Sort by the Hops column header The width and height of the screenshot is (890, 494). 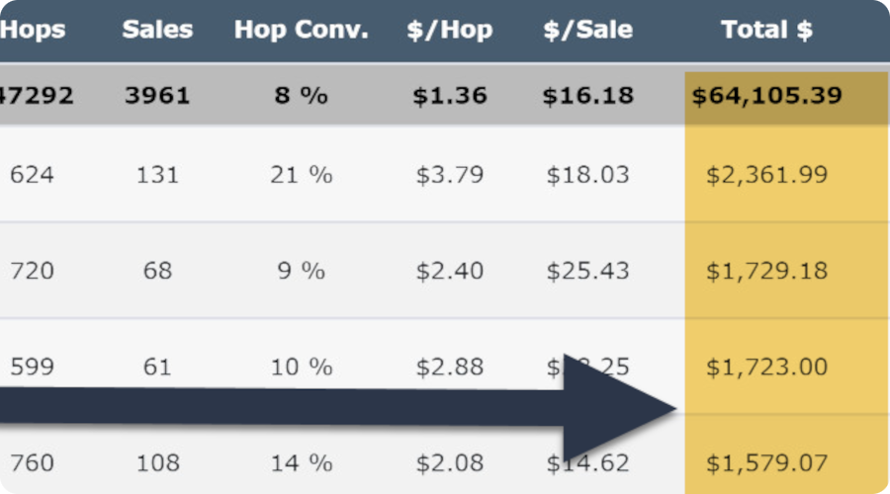click(33, 30)
